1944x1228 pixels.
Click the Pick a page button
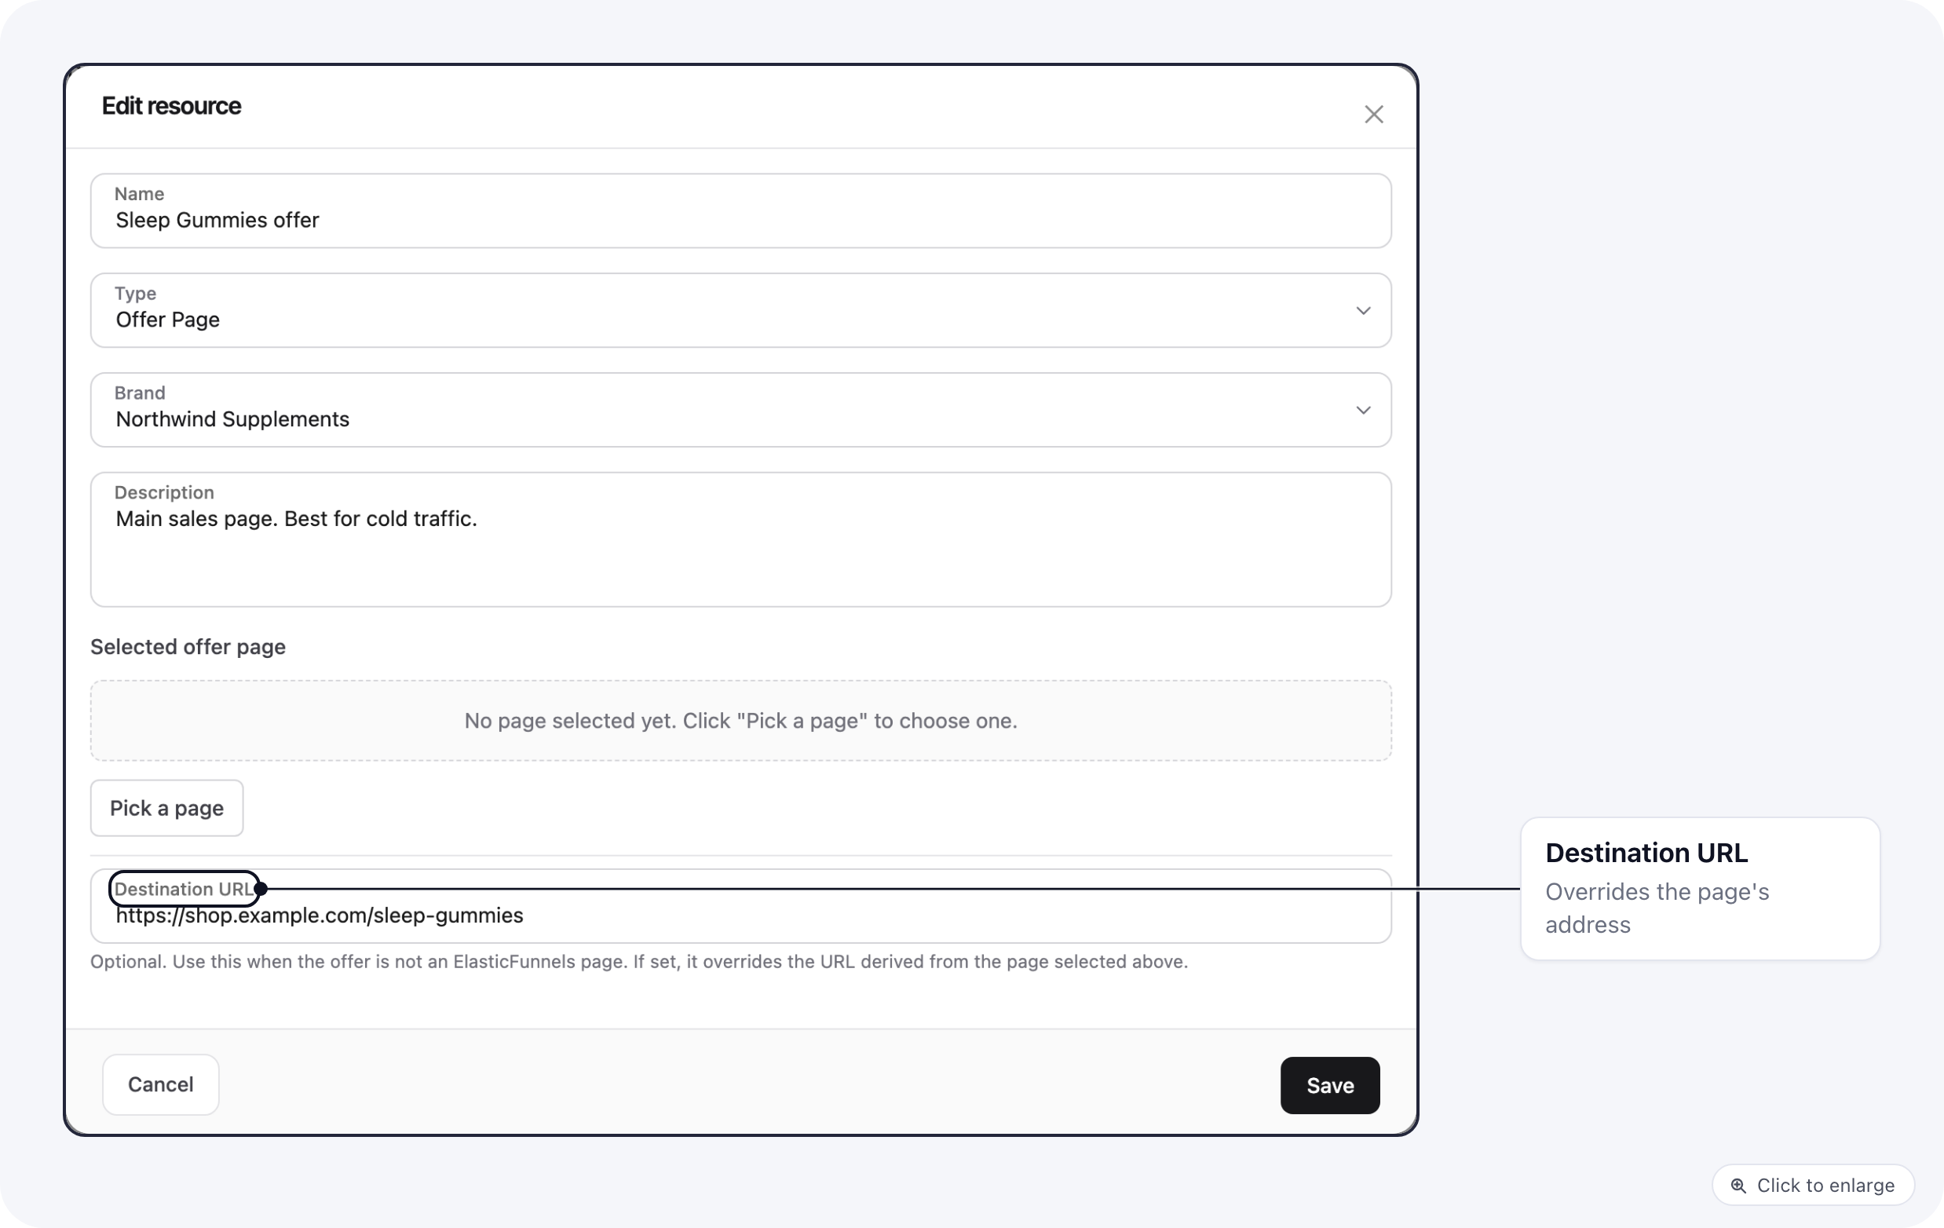(x=166, y=807)
